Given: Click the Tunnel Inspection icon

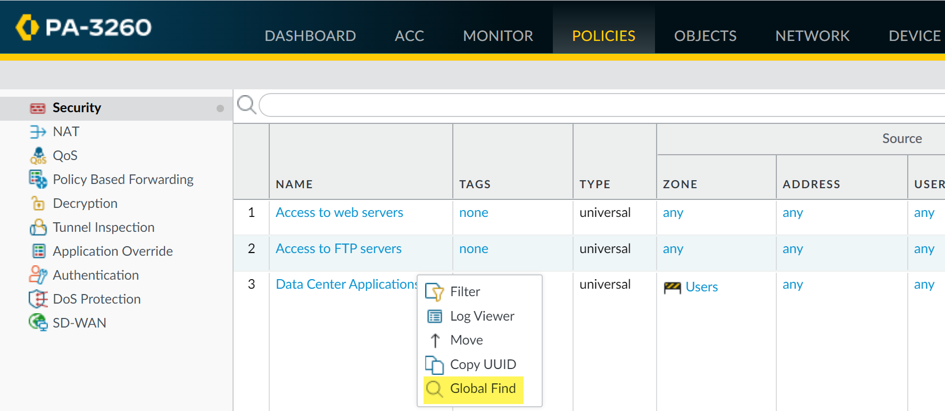Looking at the screenshot, I should 38,228.
